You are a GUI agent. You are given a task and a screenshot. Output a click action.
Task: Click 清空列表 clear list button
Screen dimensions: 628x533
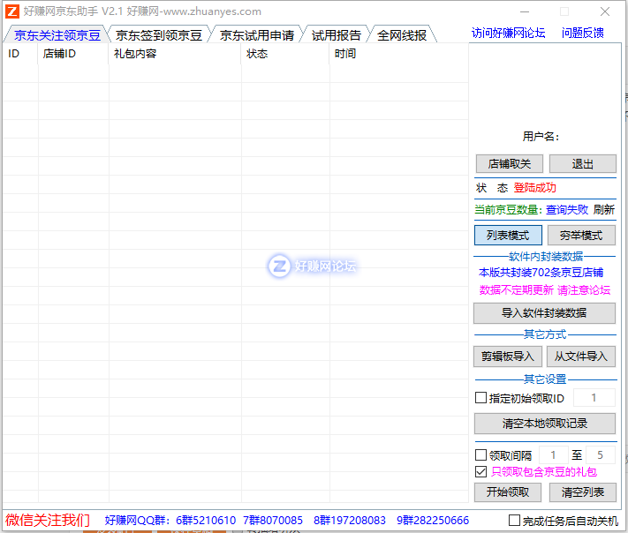tap(583, 492)
